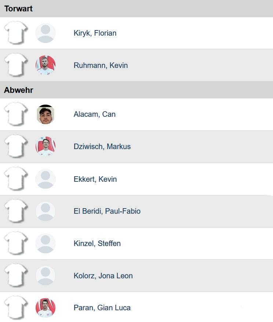This screenshot has width=273, height=322.
Task: Select the El Beridi, Paul-Fabio name link
Action: 107,211
